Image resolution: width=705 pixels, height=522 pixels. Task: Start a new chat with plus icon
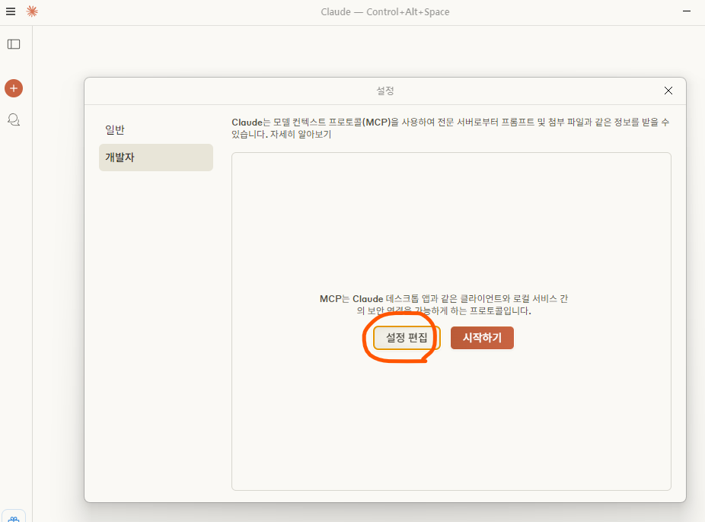[x=14, y=88]
